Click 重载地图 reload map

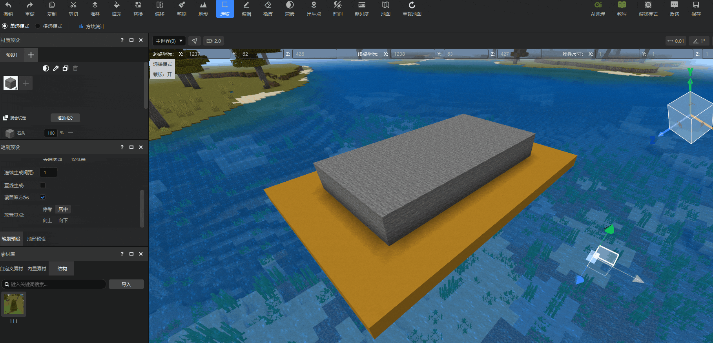[412, 9]
